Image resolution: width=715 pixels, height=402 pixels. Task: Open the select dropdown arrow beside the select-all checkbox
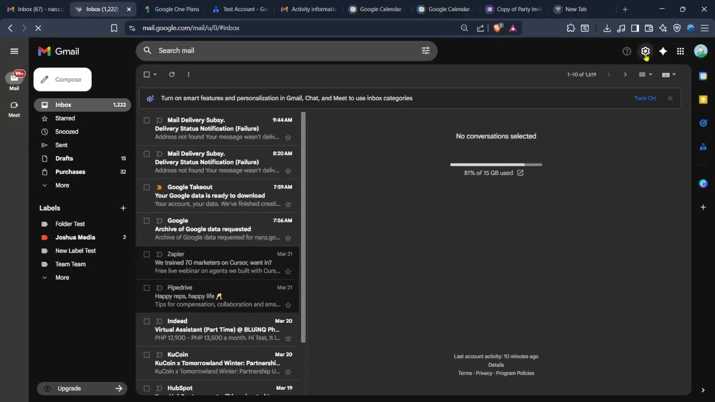click(155, 74)
